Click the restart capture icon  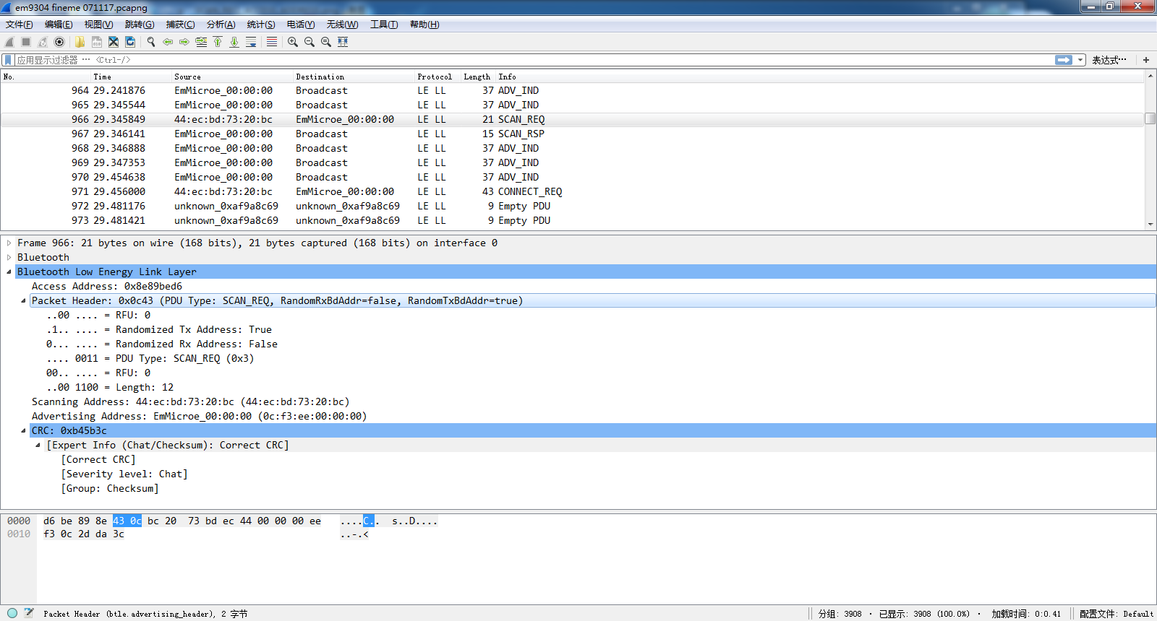tap(43, 42)
